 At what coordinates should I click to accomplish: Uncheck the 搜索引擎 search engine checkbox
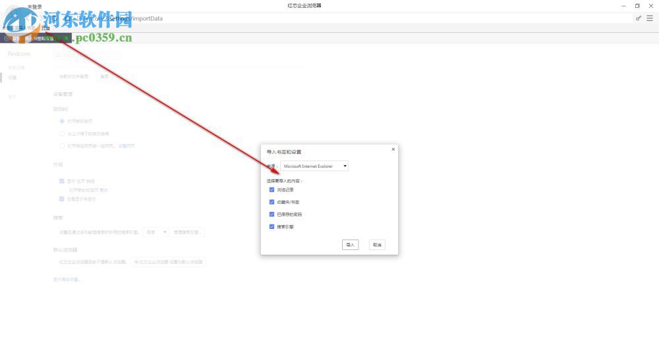272,227
